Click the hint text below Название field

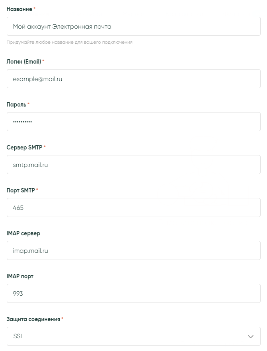69,42
